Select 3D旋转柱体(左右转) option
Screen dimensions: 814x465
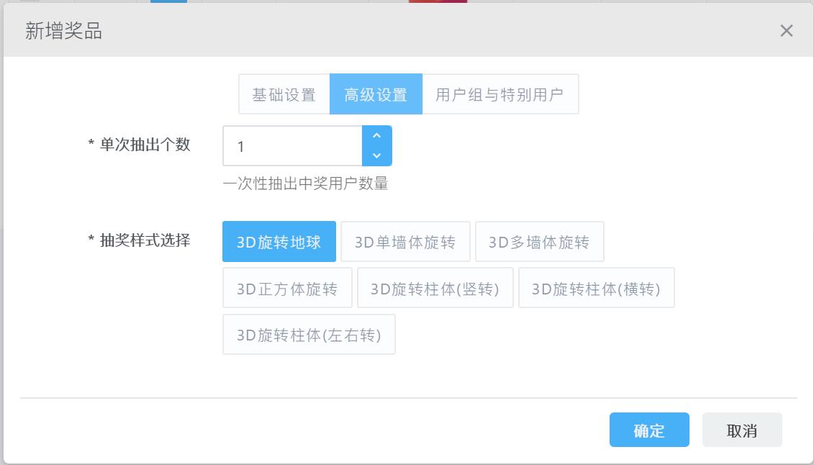pos(309,335)
